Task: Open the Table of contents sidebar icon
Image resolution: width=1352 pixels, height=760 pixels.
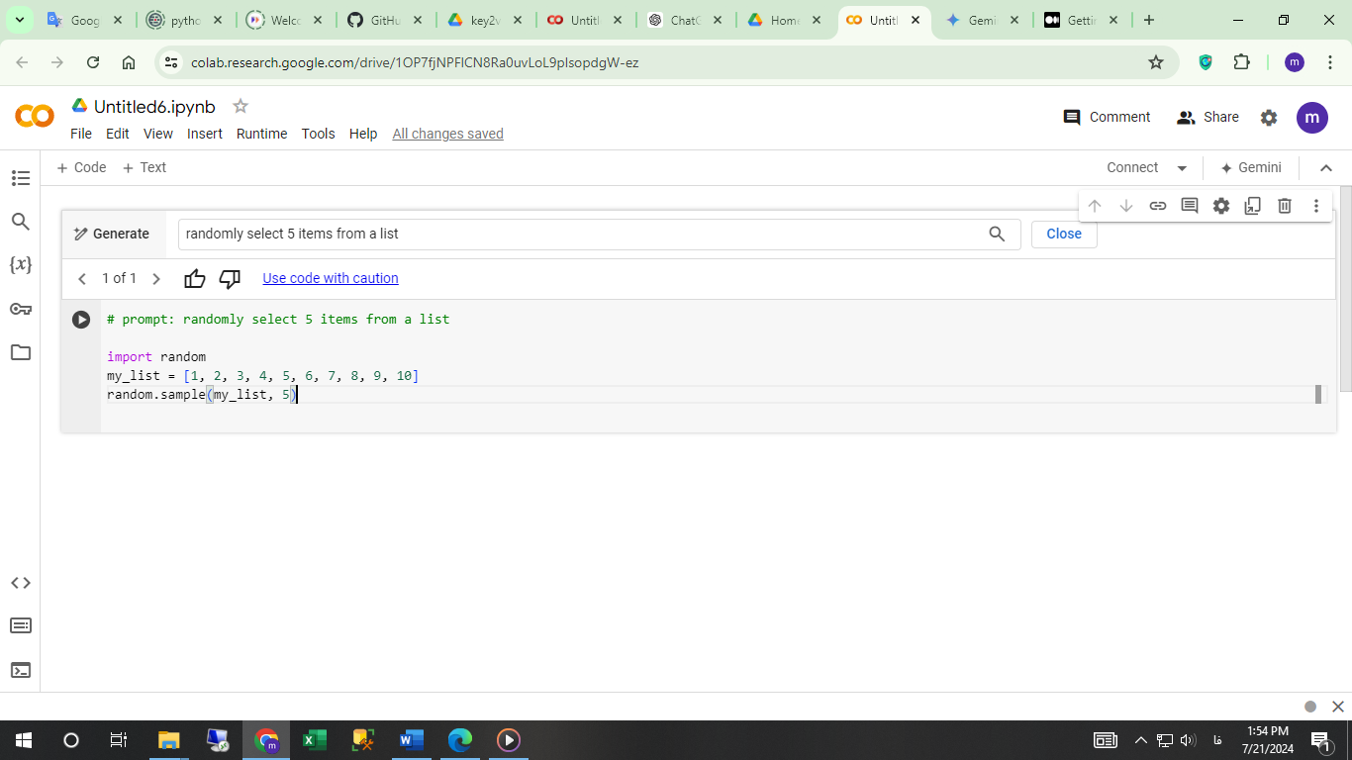Action: tap(20, 178)
